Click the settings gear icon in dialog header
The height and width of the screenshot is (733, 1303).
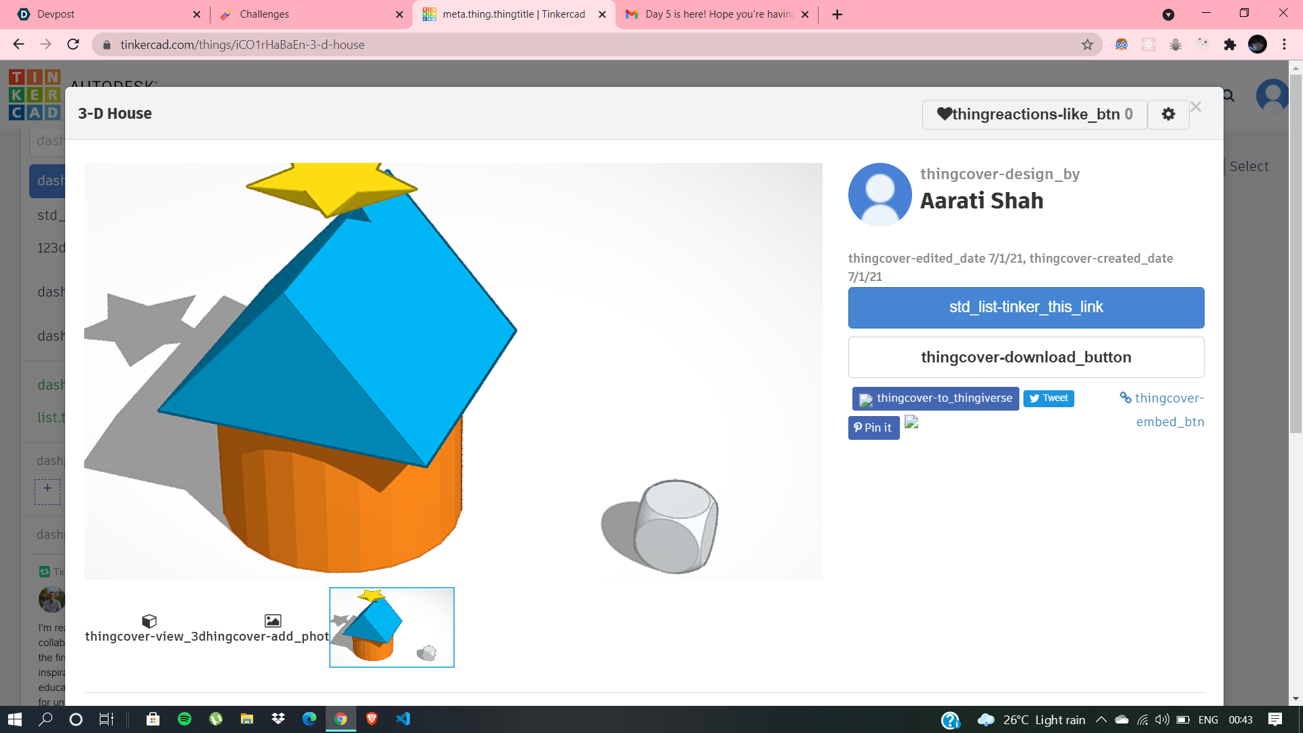[1168, 114]
